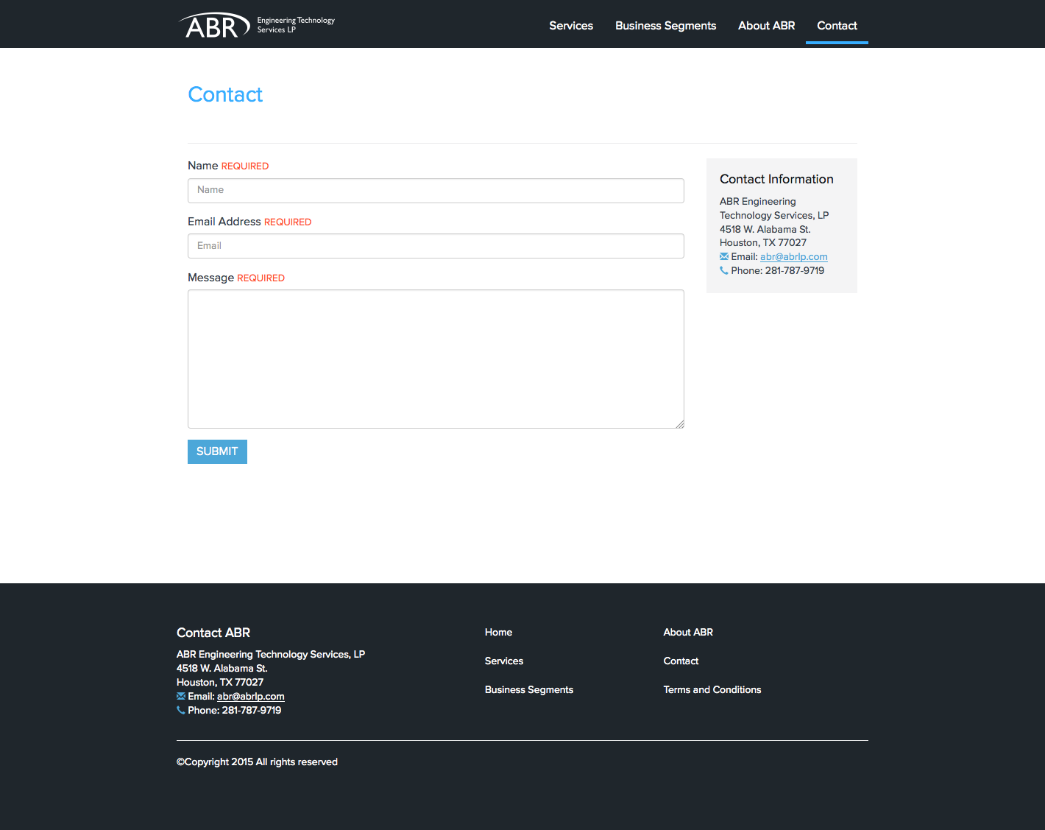
Task: Click the footer phone icon beside Phone
Action: (181, 710)
